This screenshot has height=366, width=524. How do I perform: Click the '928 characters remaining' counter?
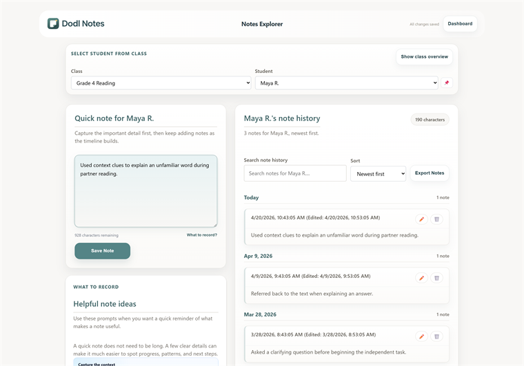pyautogui.click(x=97, y=235)
